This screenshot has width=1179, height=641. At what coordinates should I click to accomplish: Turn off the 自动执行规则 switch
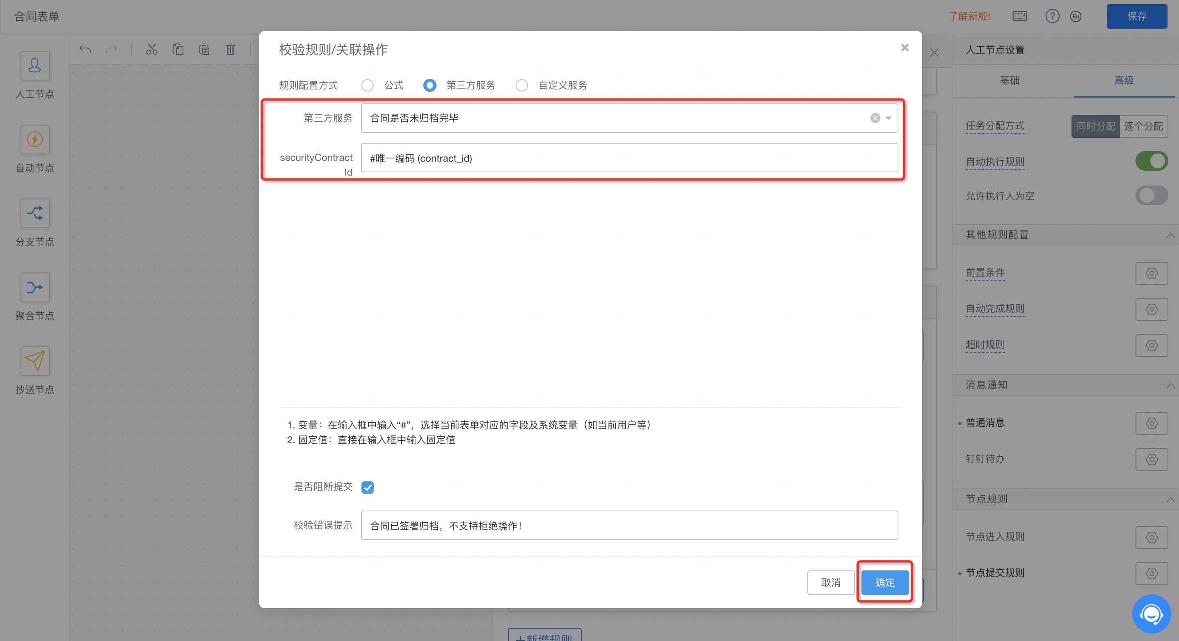[x=1151, y=161]
